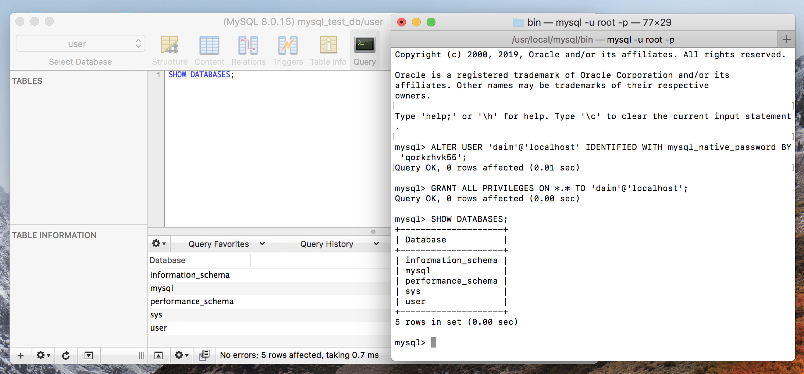804x374 pixels.
Task: Click the sidebar resize handle icon
Action: (142, 355)
